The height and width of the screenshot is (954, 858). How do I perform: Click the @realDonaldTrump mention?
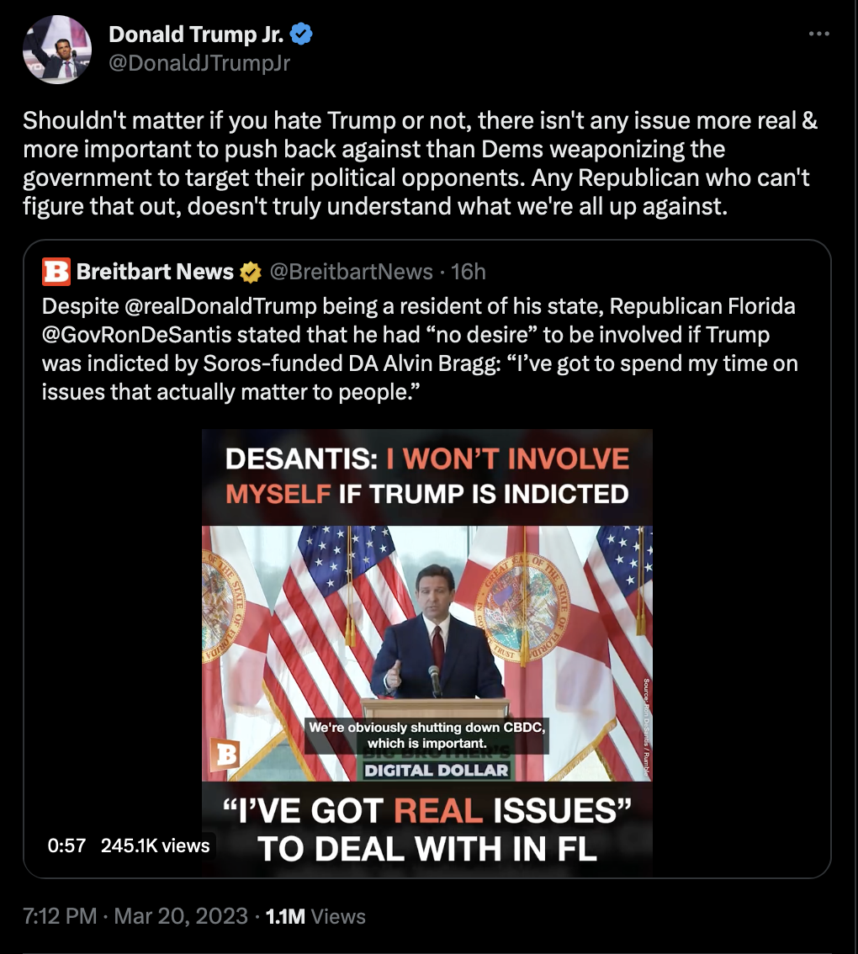point(220,305)
